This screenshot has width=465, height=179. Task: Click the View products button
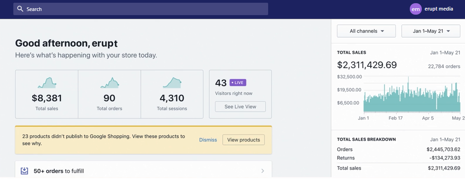[x=243, y=140]
